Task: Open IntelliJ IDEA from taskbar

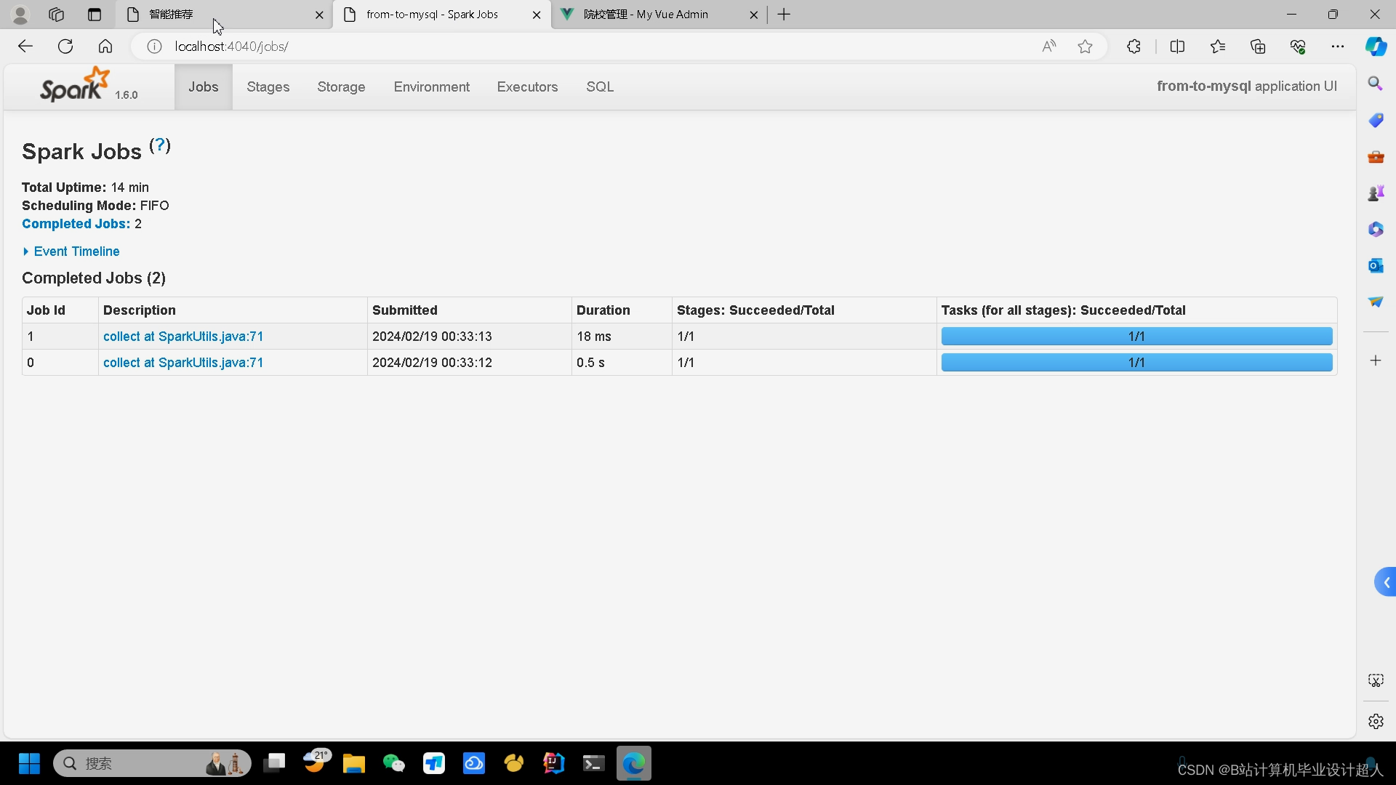Action: pyautogui.click(x=554, y=763)
